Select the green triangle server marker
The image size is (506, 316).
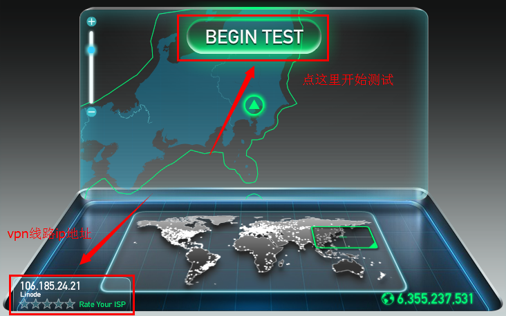tap(254, 105)
